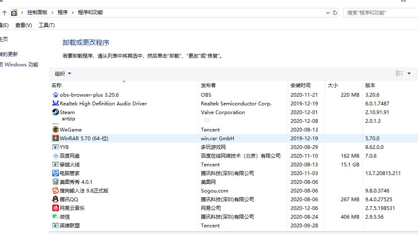Click the WeGame program icon
Image resolution: width=418 pixels, height=234 pixels.
point(56,129)
